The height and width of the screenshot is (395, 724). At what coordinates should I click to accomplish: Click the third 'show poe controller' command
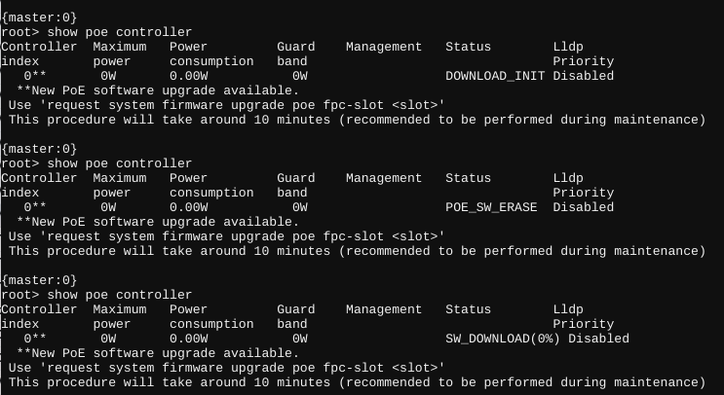point(120,295)
